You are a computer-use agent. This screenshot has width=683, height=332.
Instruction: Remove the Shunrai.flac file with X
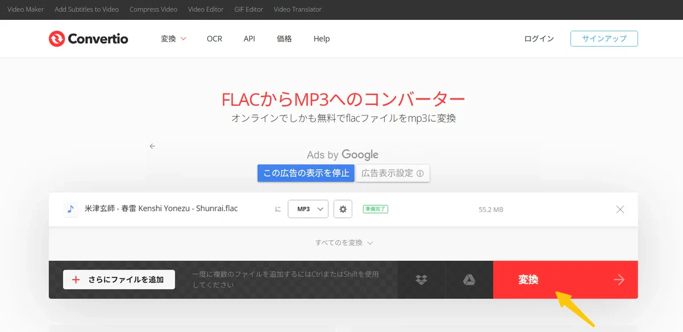pos(620,209)
